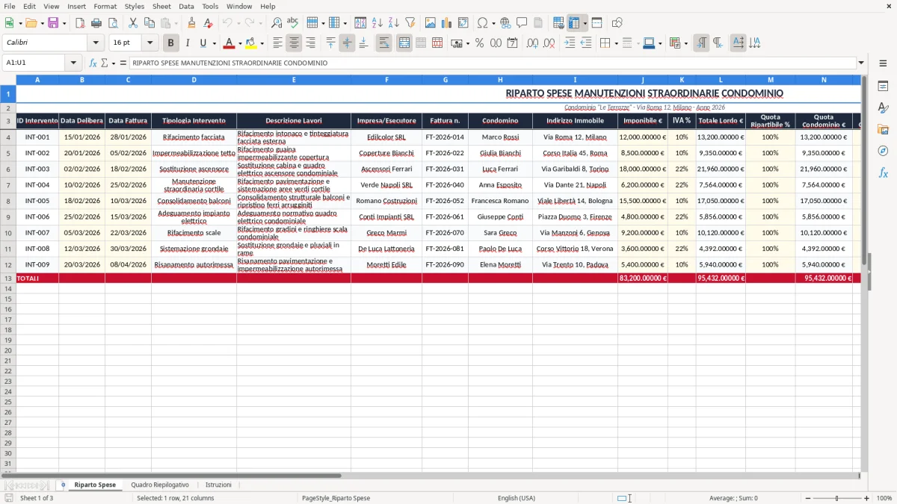Click the zoom slider in status bar
Image resolution: width=897 pixels, height=504 pixels.
[x=837, y=498]
